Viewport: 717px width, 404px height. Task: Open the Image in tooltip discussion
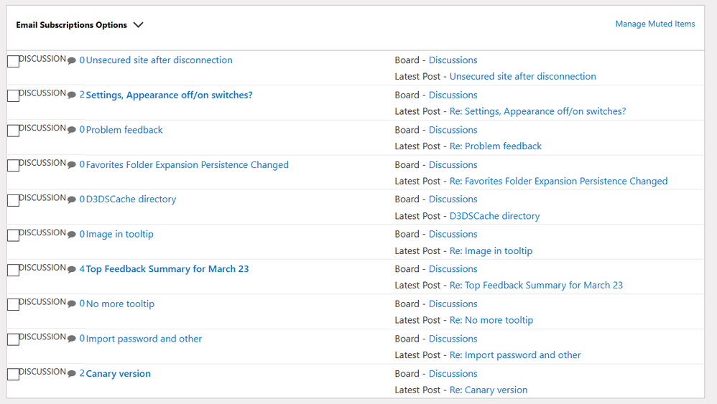119,234
